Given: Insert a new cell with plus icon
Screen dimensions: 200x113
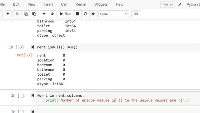Looking at the screenshot, I should click(8, 14).
